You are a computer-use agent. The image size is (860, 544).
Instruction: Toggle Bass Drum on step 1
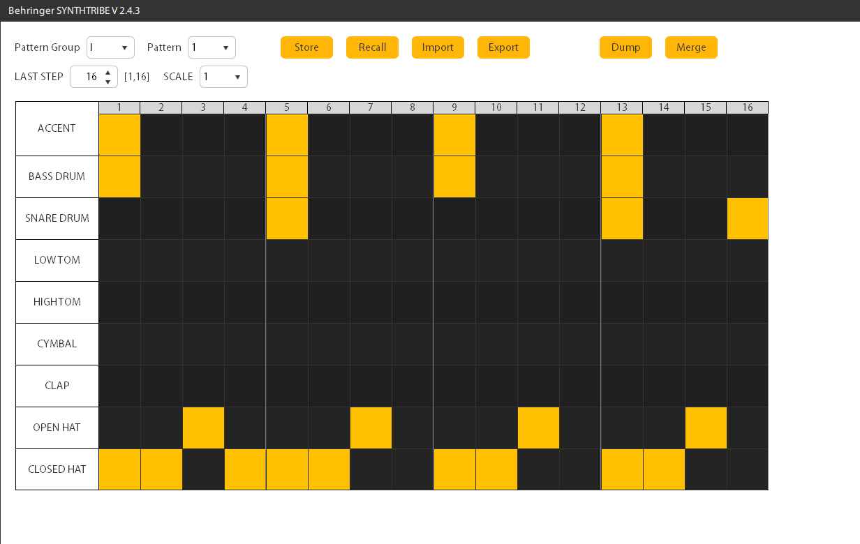point(119,176)
